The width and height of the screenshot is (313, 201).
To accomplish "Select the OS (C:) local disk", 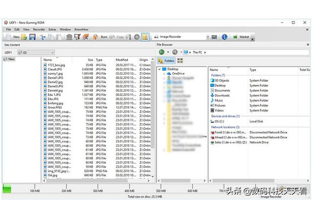I will (x=217, y=121).
